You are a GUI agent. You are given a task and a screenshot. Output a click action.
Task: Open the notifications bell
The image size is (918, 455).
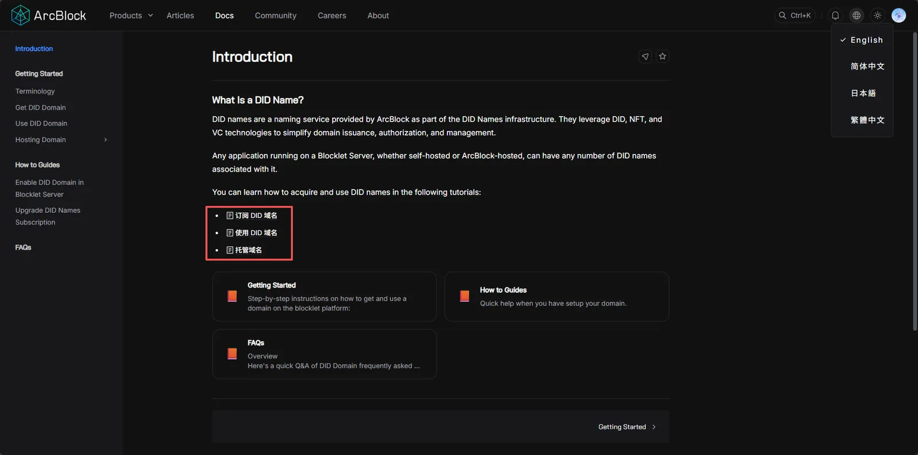(x=835, y=15)
